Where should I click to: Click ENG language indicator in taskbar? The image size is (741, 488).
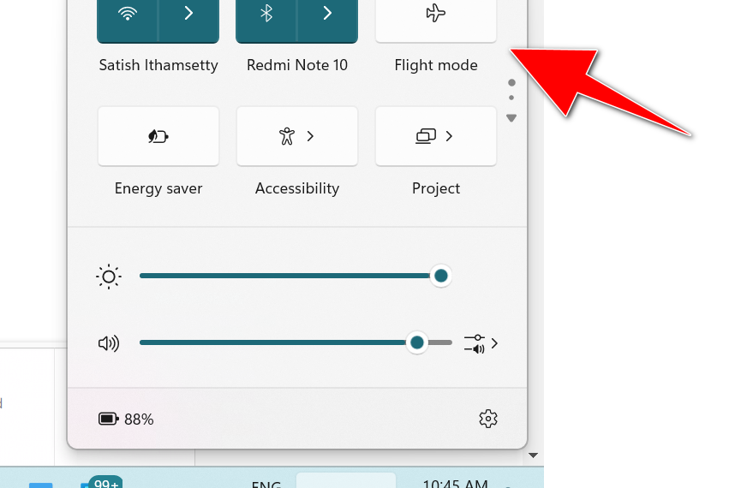pos(266,484)
